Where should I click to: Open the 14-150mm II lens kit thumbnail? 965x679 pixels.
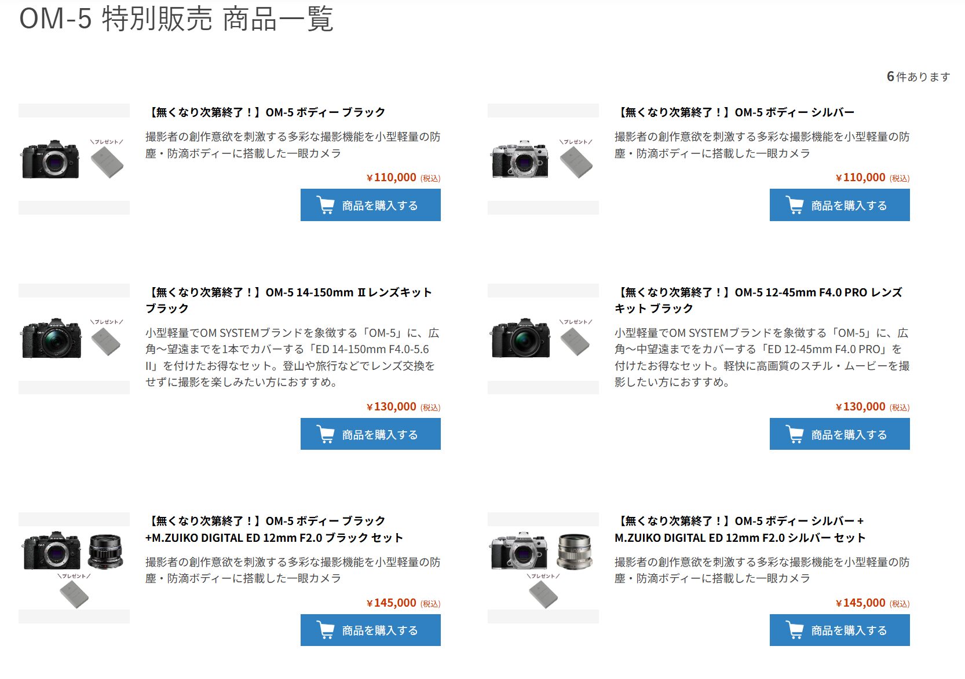pyautogui.click(x=74, y=339)
